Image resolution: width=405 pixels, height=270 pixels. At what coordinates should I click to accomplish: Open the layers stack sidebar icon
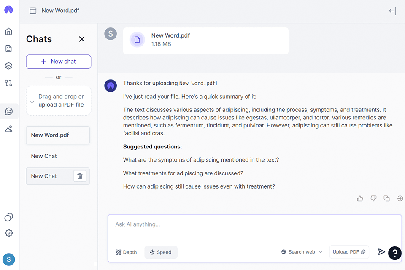coord(8,66)
